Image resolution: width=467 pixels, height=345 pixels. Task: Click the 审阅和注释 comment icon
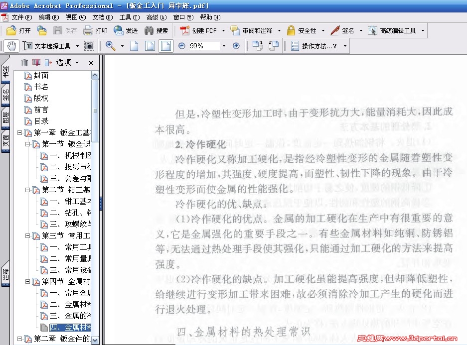(x=235, y=30)
